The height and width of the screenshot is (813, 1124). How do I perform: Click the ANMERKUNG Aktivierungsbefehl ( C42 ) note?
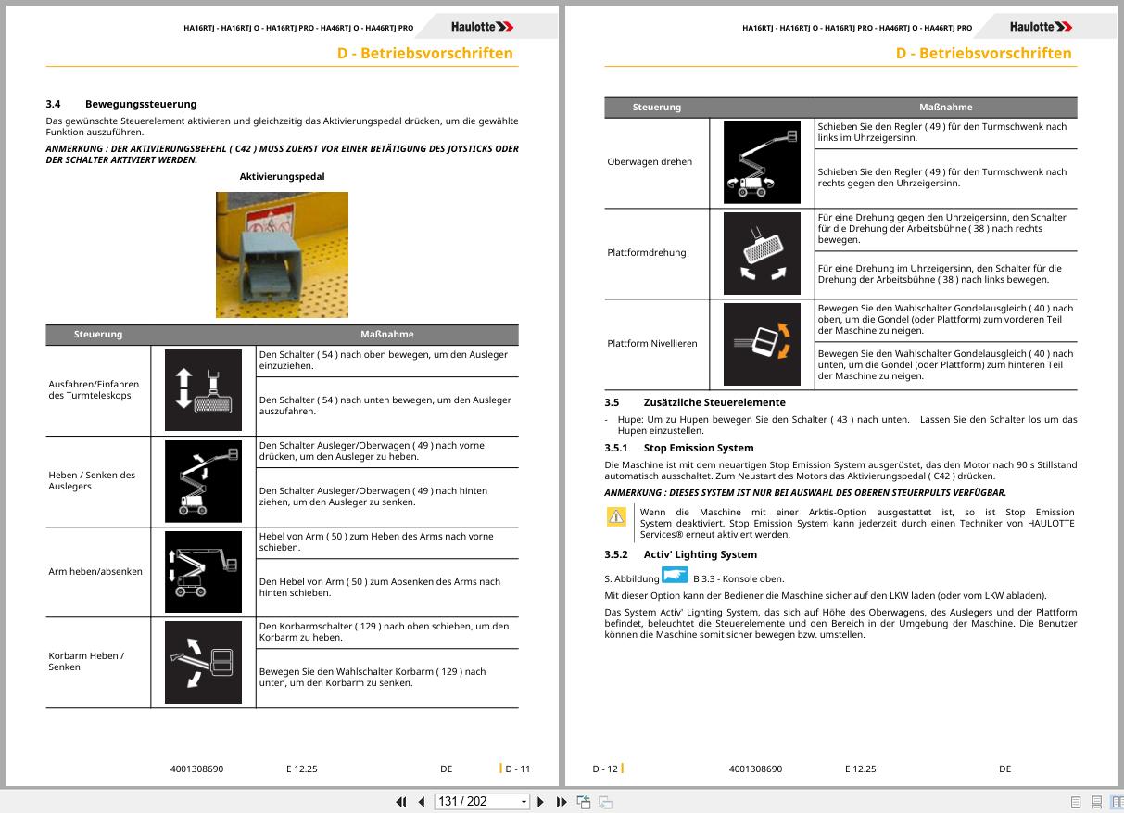282,154
